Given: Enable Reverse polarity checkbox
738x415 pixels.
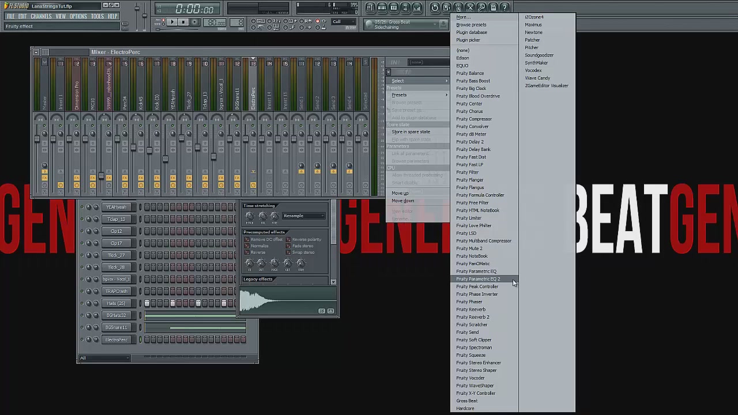Looking at the screenshot, I should click(288, 239).
